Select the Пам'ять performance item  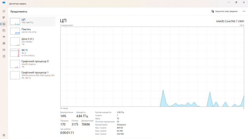(32, 31)
